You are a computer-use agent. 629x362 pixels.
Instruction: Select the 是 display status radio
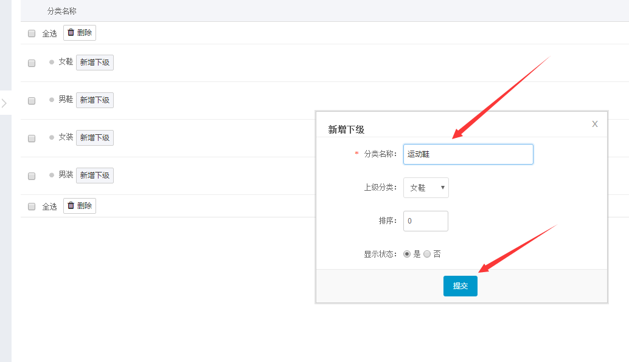pyautogui.click(x=407, y=254)
